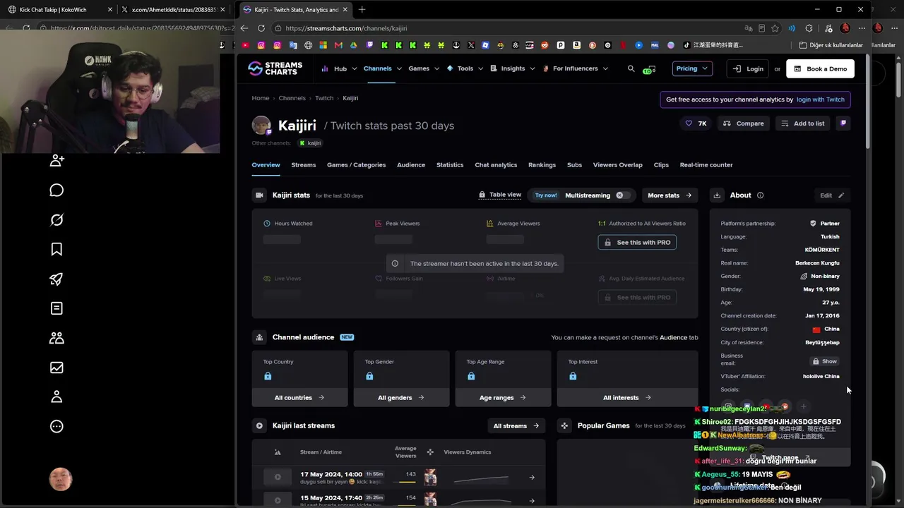Open the chat bubble icon in left sidebar
The height and width of the screenshot is (508, 904).
click(57, 190)
